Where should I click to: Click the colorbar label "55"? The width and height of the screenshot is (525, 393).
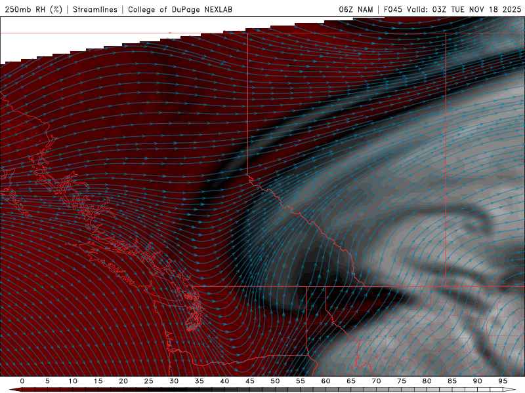tap(301, 381)
